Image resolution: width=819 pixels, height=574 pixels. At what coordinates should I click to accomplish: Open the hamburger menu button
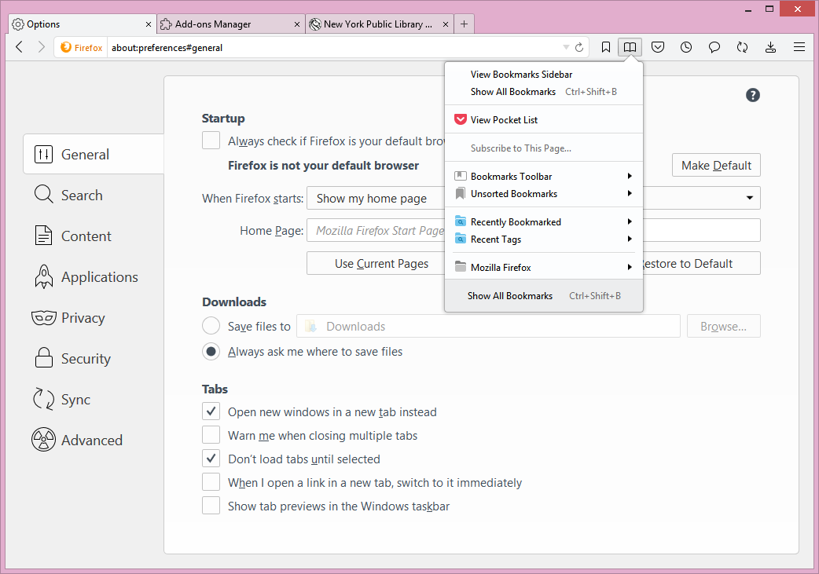click(x=799, y=47)
